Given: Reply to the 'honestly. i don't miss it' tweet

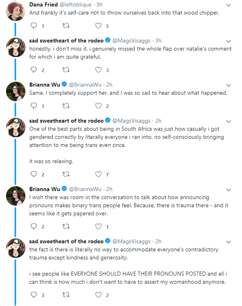Looking at the screenshot, I should (34, 70).
